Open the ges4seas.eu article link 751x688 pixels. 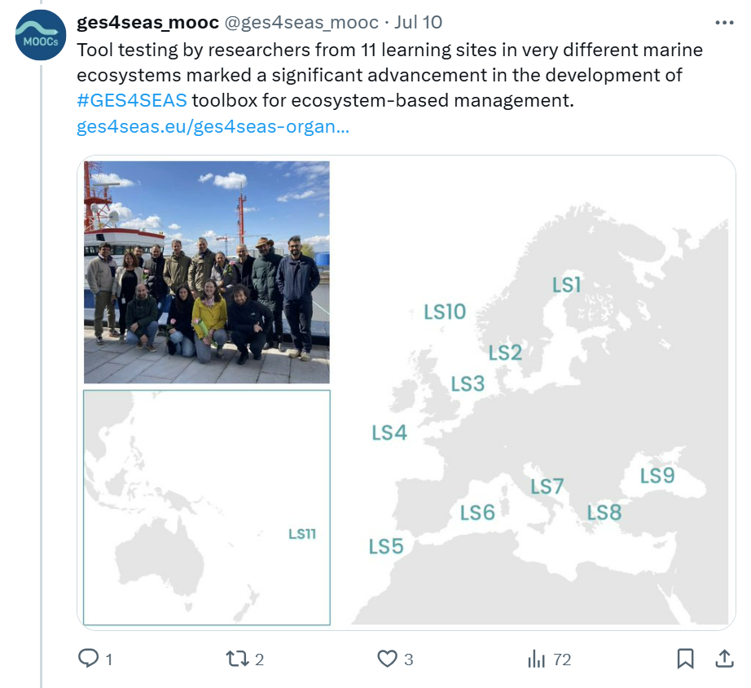coord(213,127)
